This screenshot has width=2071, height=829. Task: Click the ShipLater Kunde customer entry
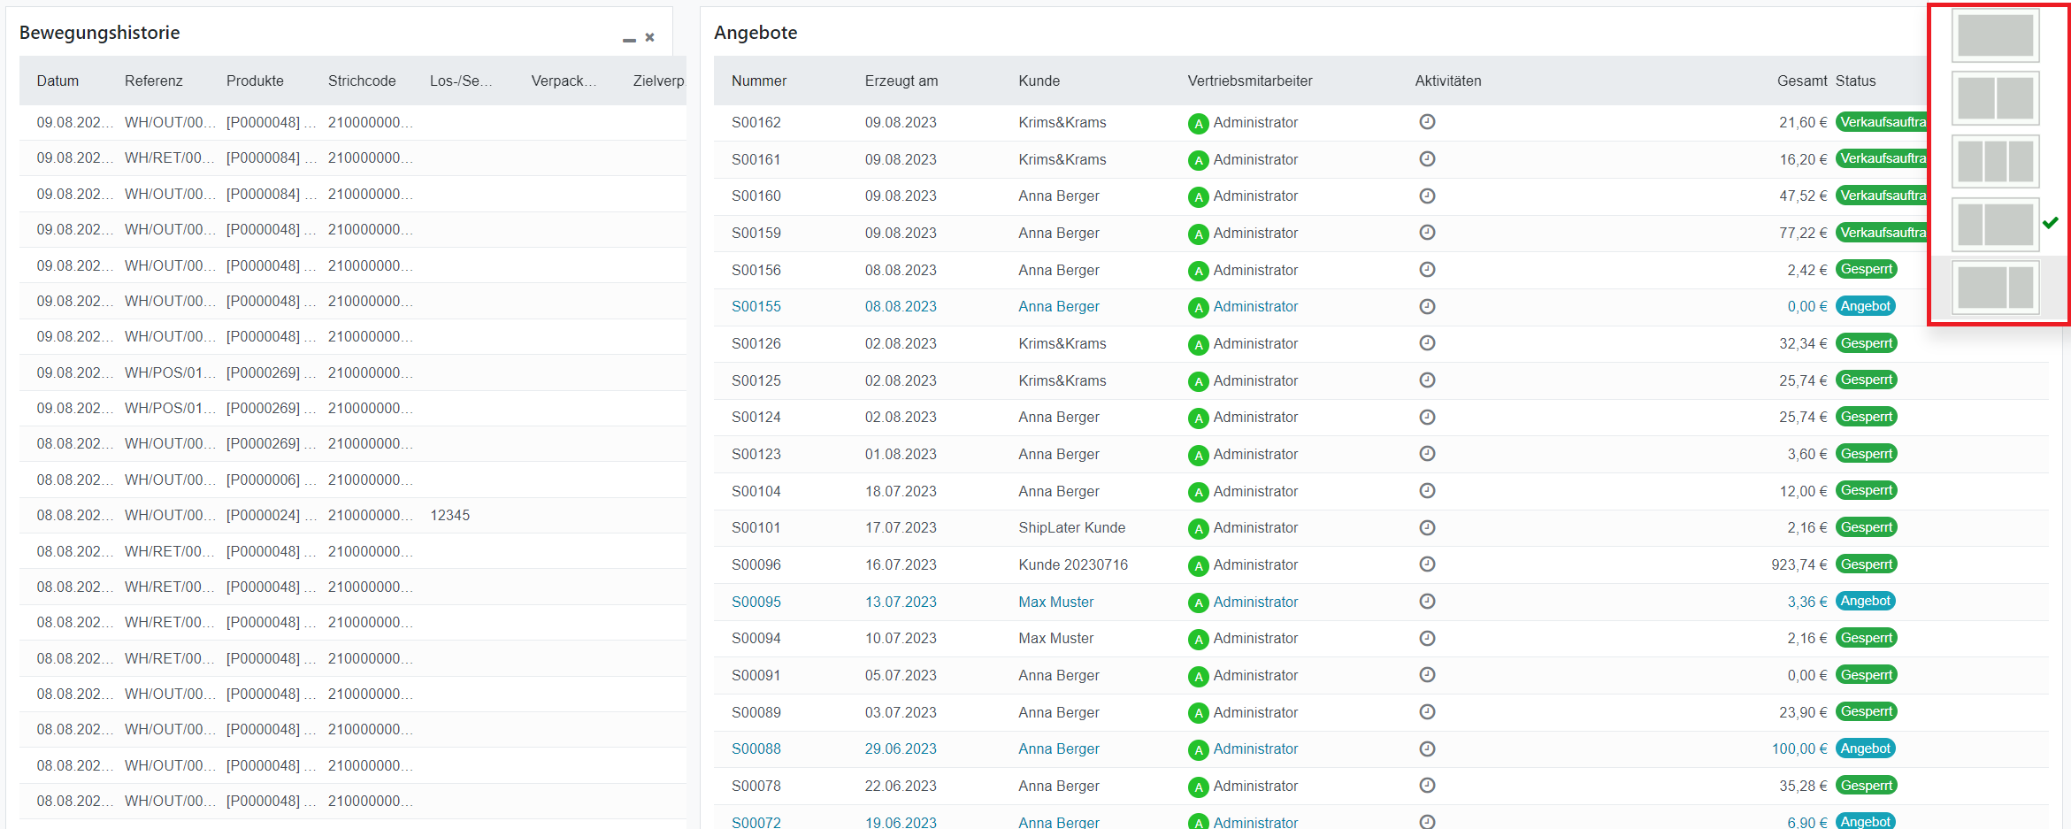1071,527
